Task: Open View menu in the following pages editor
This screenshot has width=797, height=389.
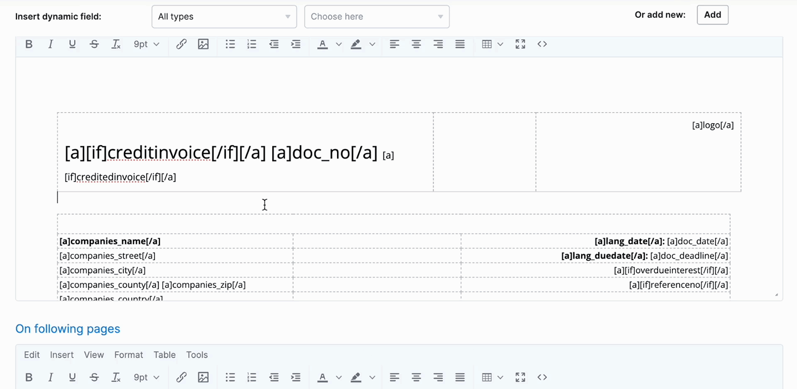Action: (94, 355)
